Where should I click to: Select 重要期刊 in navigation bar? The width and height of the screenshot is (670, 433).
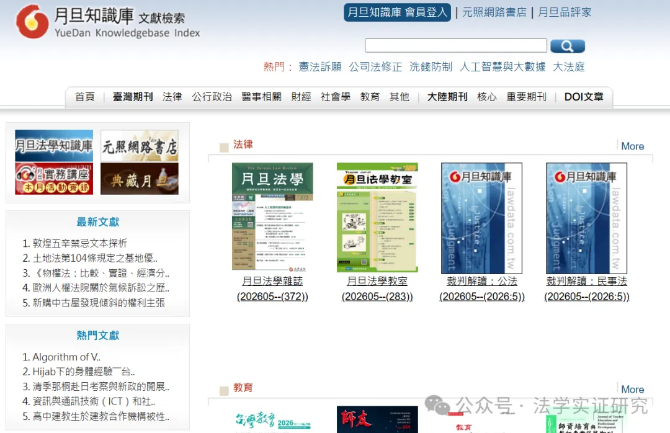(x=527, y=97)
